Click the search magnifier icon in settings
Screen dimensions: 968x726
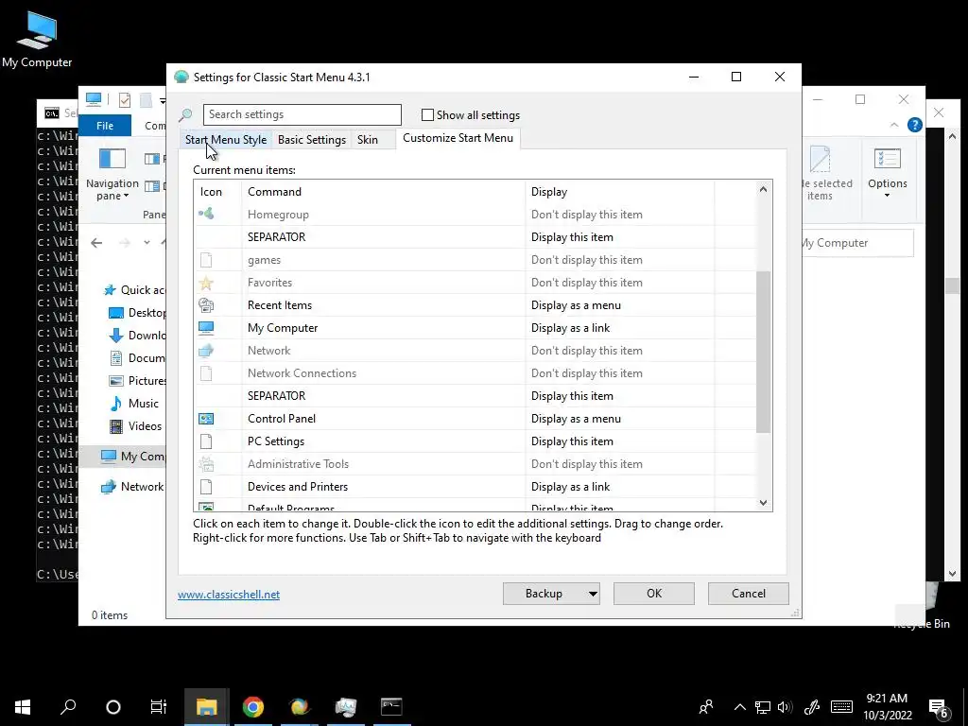tap(185, 114)
